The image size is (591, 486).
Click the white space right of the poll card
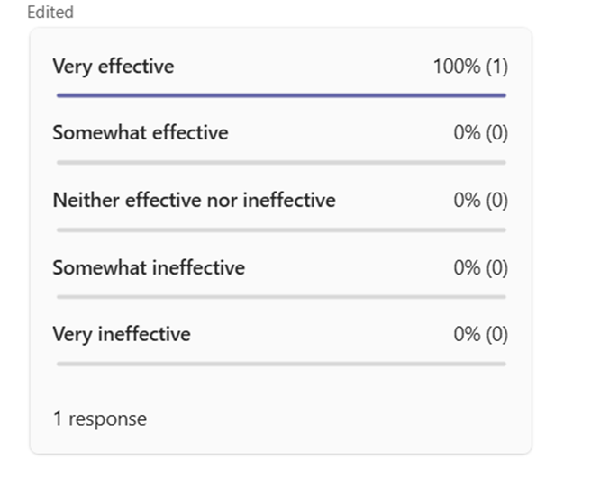click(560, 243)
